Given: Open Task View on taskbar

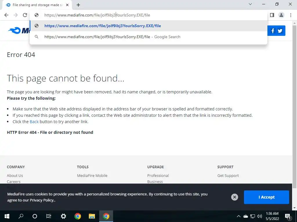Looking at the screenshot, I should (49, 216).
